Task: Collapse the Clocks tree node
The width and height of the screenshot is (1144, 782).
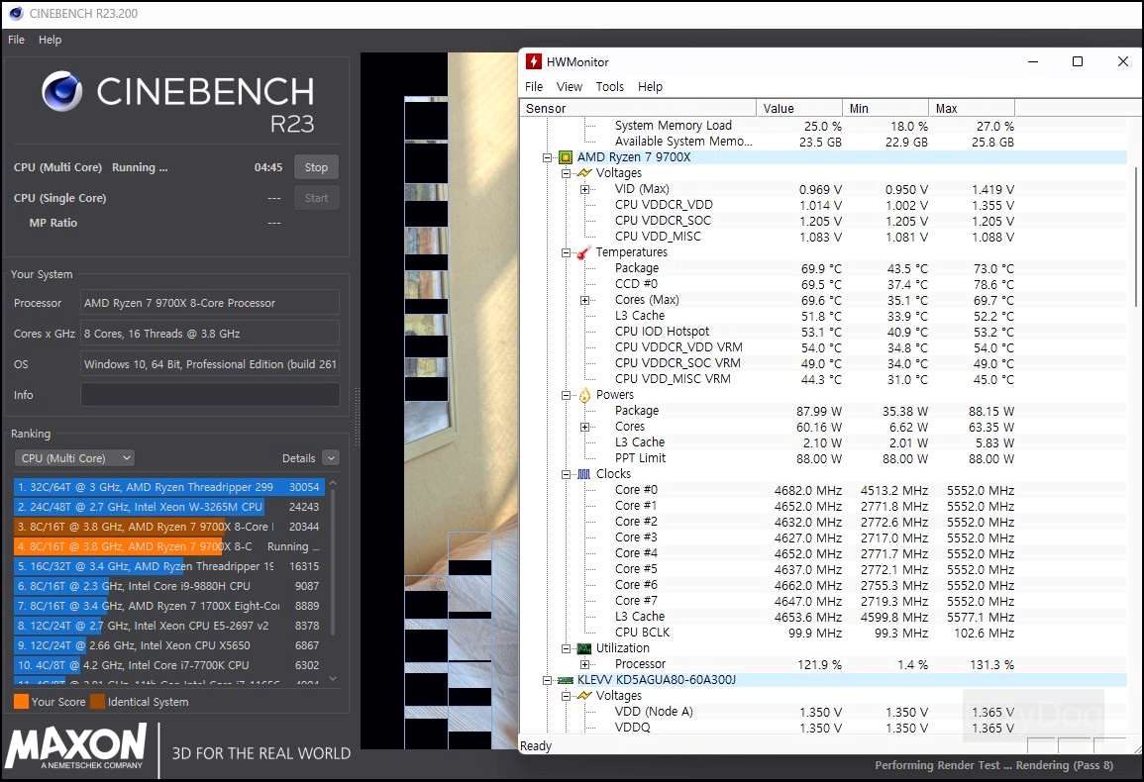Action: pyautogui.click(x=566, y=474)
